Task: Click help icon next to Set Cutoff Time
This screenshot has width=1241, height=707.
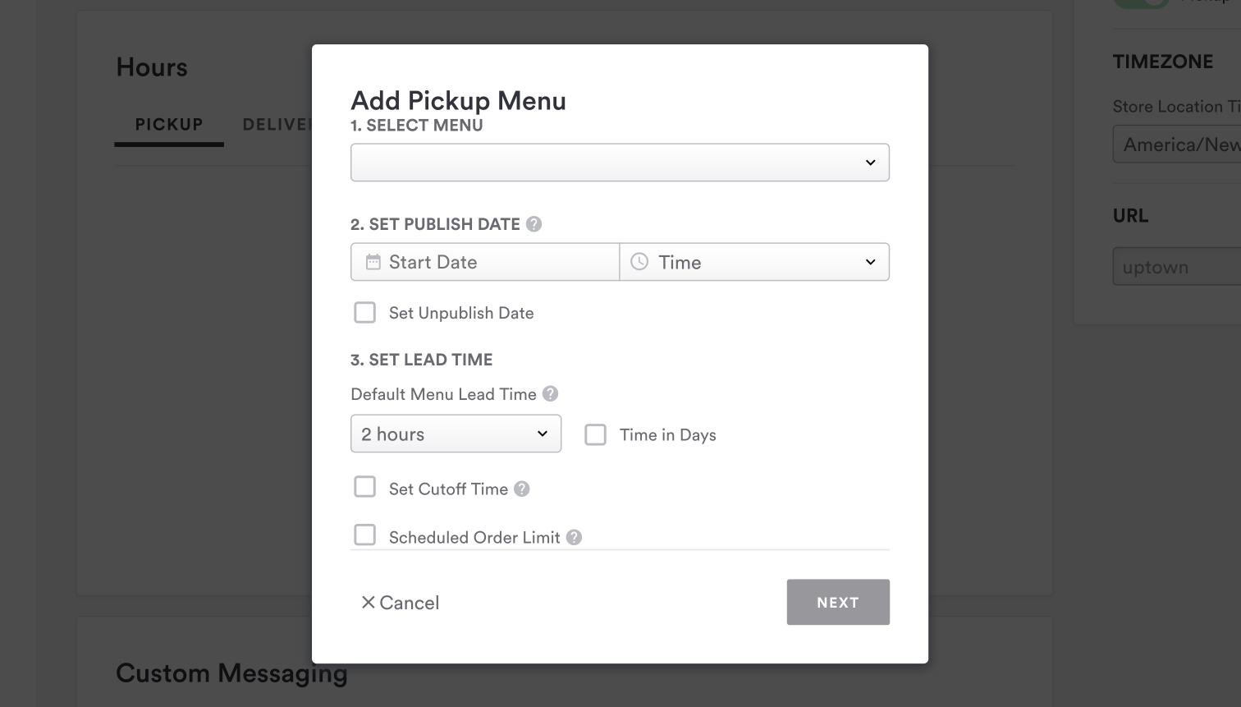Action: coord(522,489)
